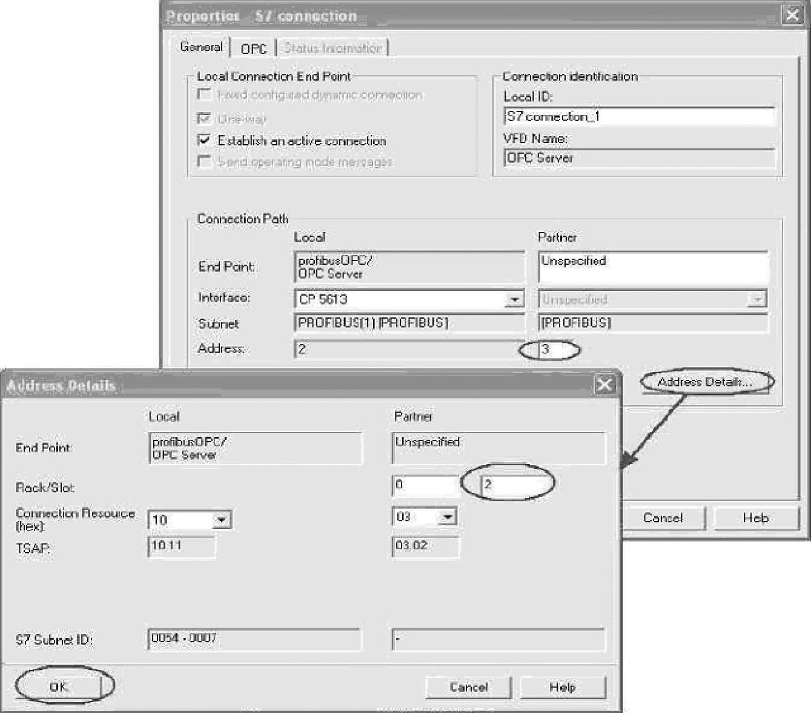811x713 pixels.
Task: Close the Address Details dialog
Action: tap(604, 385)
